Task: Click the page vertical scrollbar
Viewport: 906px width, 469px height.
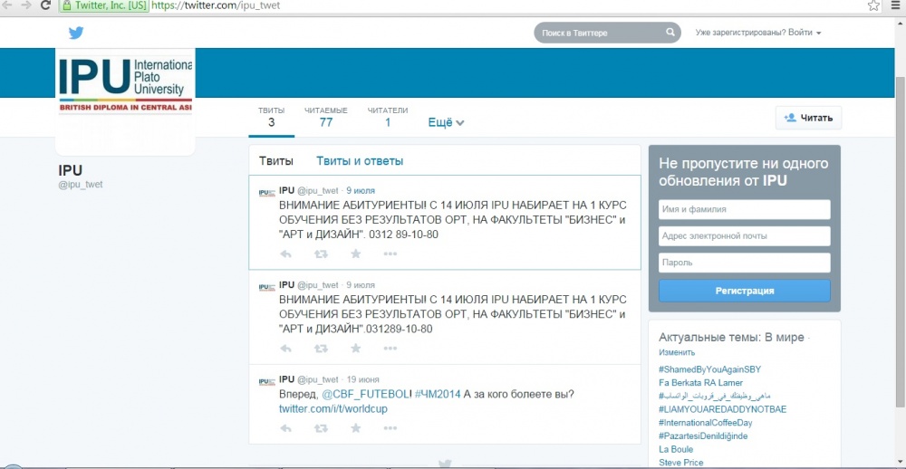Action: coord(901,243)
